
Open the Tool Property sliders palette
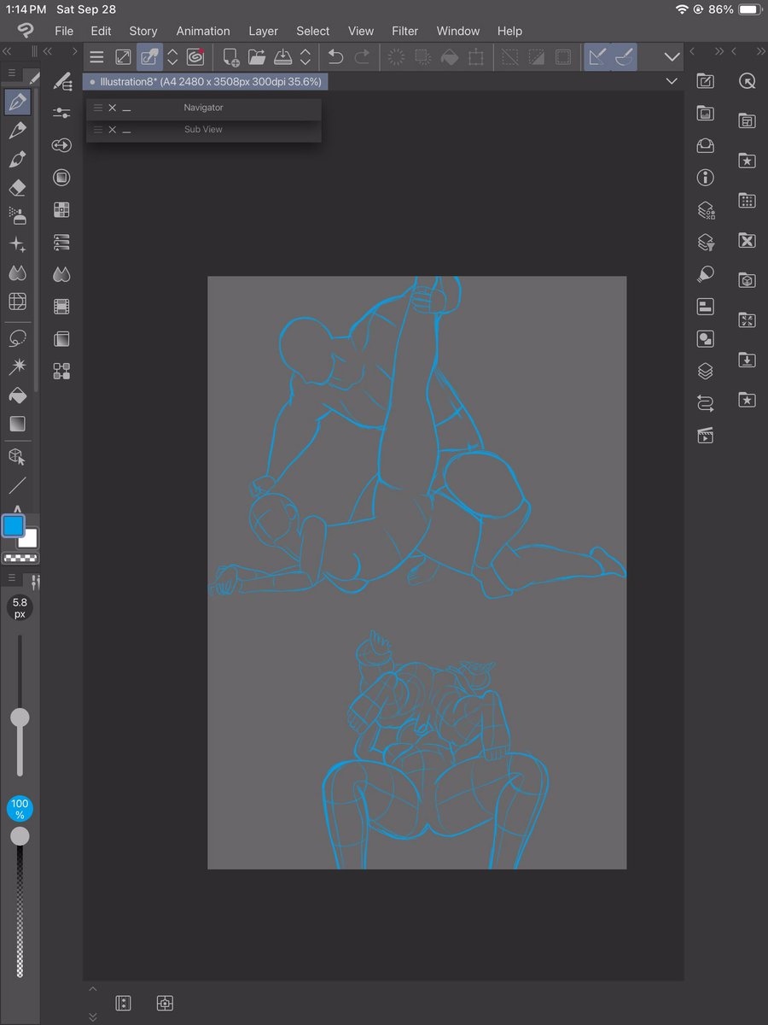61,113
